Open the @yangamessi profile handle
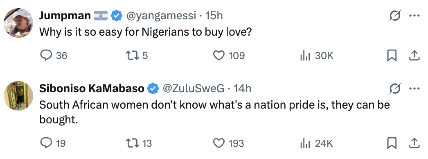This screenshot has height=159, width=428. coord(161,16)
